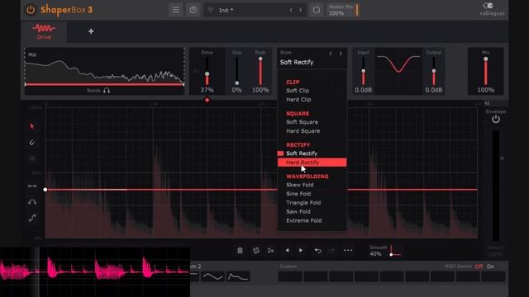Select the arc curve tool

coord(32,202)
